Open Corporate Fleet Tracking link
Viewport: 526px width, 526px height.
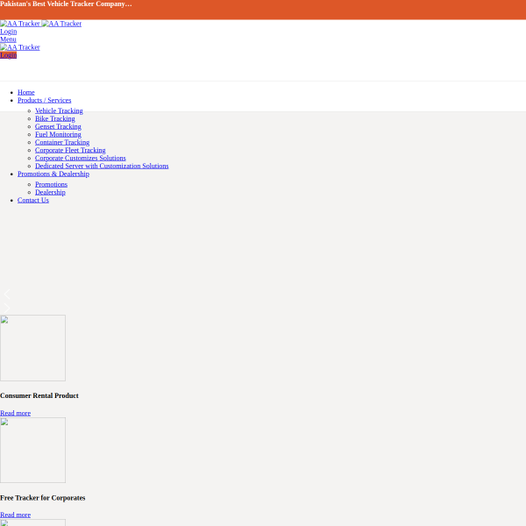[70, 150]
